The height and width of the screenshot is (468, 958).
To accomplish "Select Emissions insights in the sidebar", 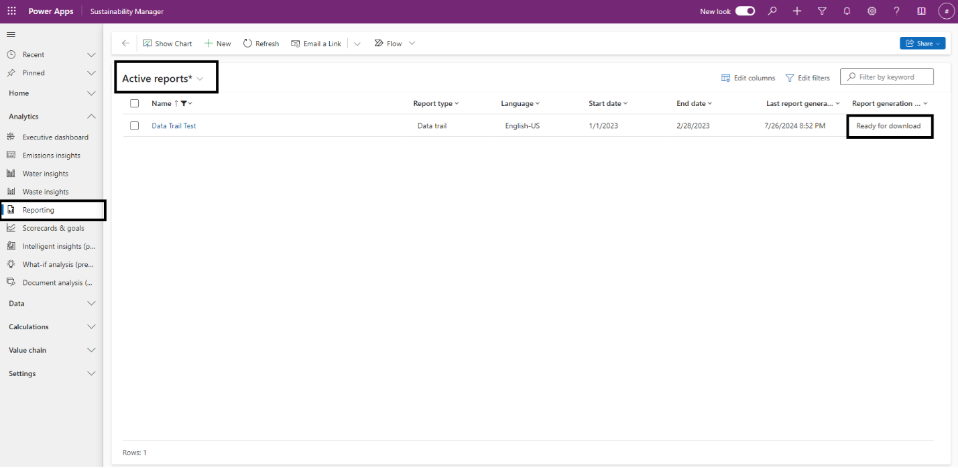I will pyautogui.click(x=53, y=155).
